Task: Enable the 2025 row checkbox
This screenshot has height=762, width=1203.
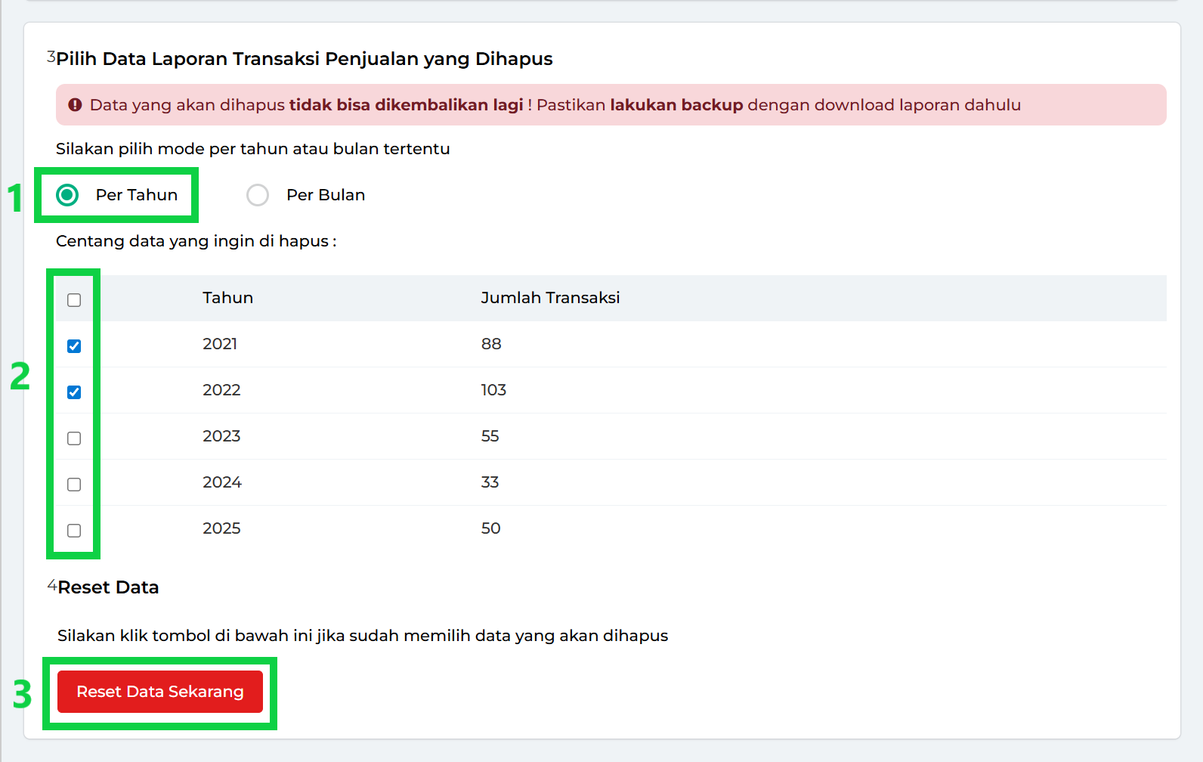Action: (74, 531)
